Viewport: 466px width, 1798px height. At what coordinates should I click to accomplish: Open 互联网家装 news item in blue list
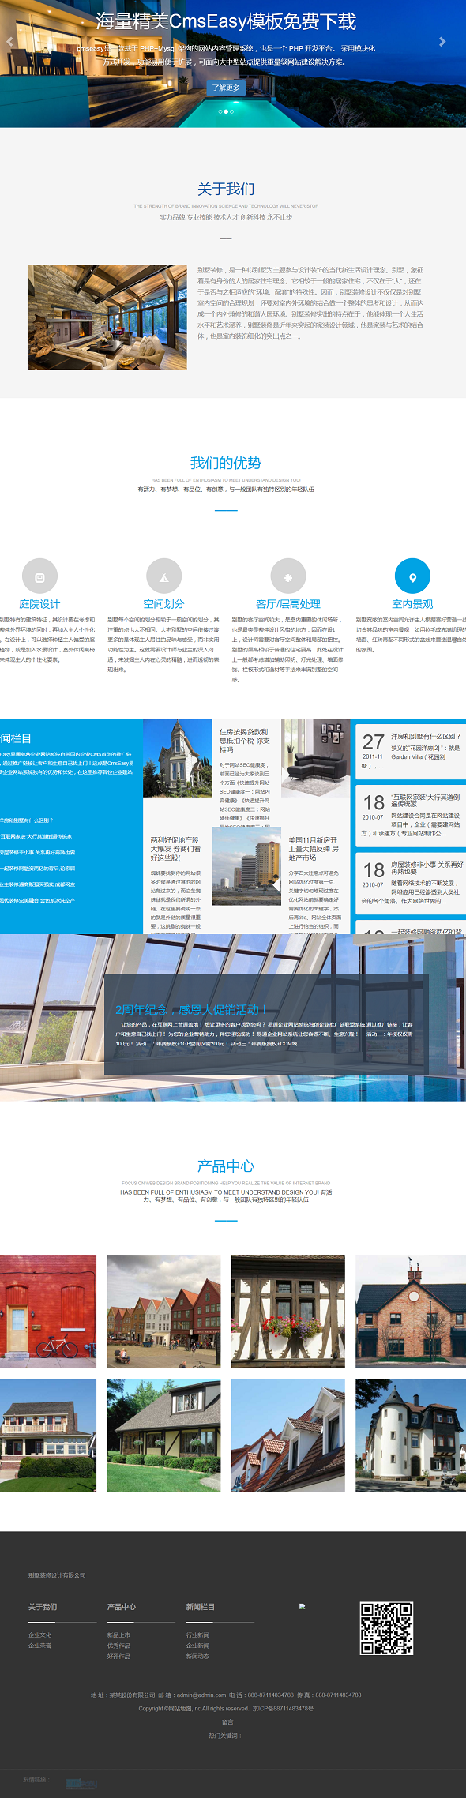tap(36, 836)
